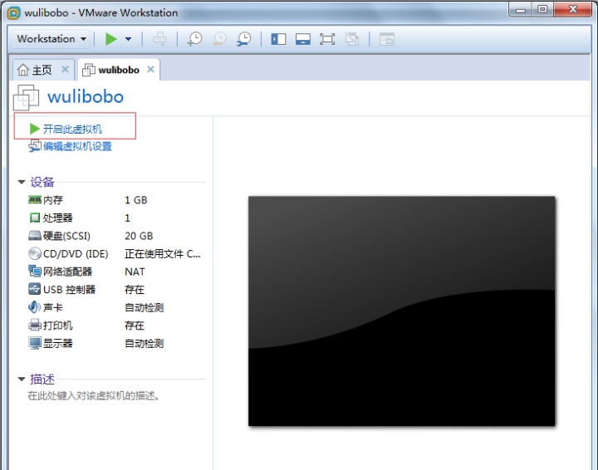Click the 20 GB disk value

pyautogui.click(x=139, y=236)
